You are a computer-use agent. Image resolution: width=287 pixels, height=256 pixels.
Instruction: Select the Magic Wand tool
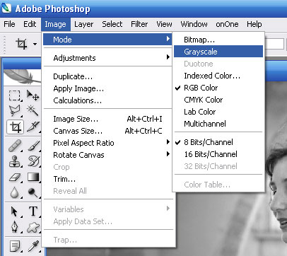pyautogui.click(x=33, y=110)
